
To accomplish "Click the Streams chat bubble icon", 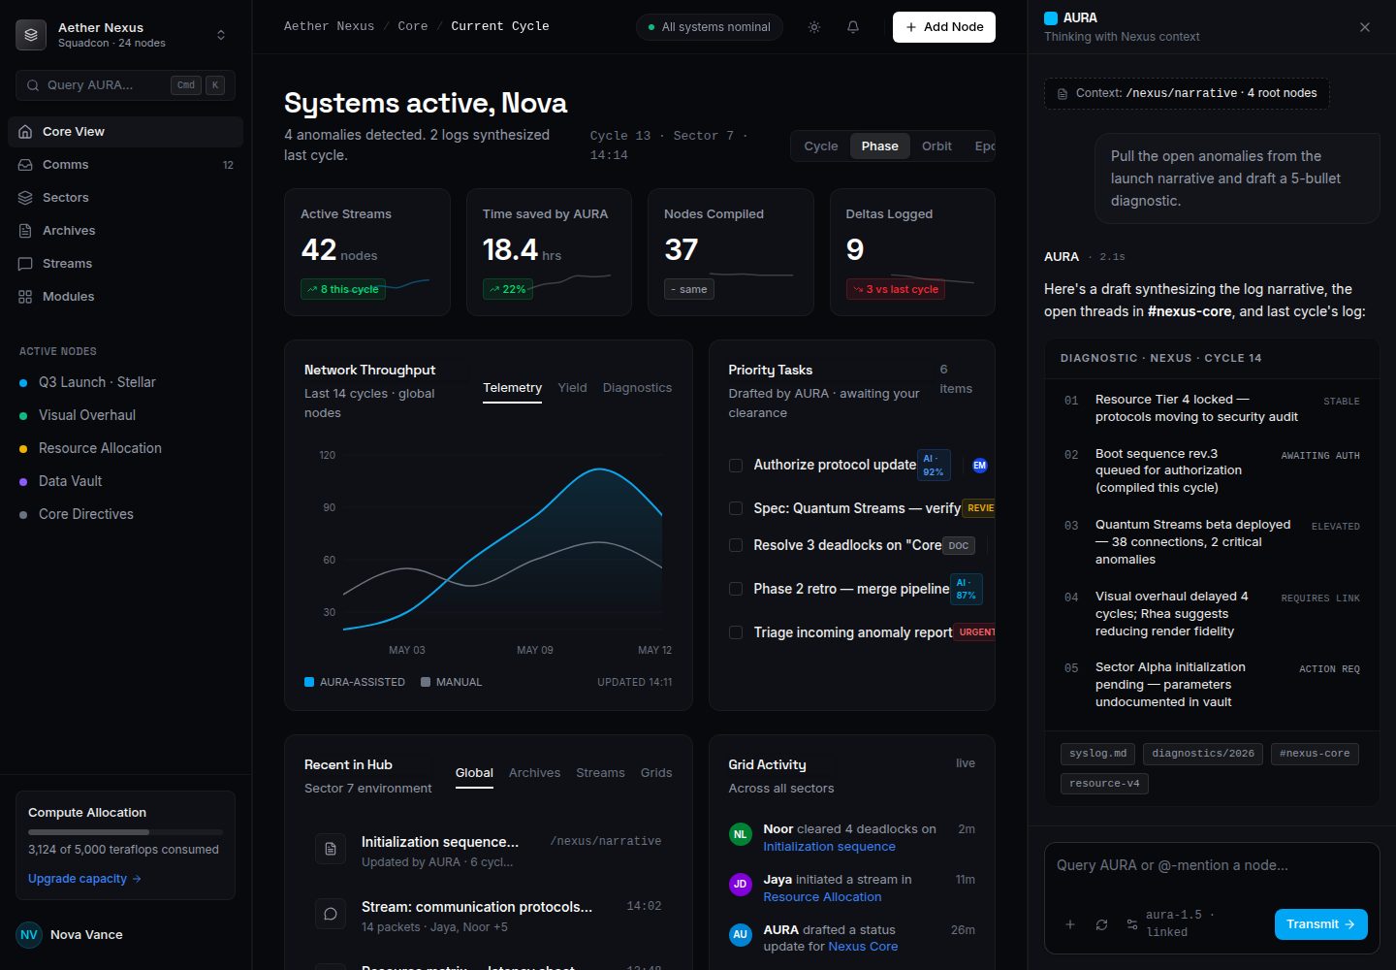I will point(25,264).
